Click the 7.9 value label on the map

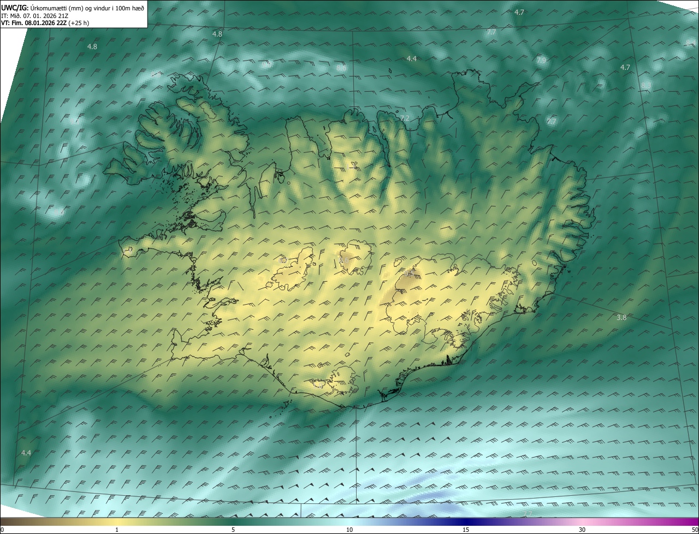pos(541,60)
